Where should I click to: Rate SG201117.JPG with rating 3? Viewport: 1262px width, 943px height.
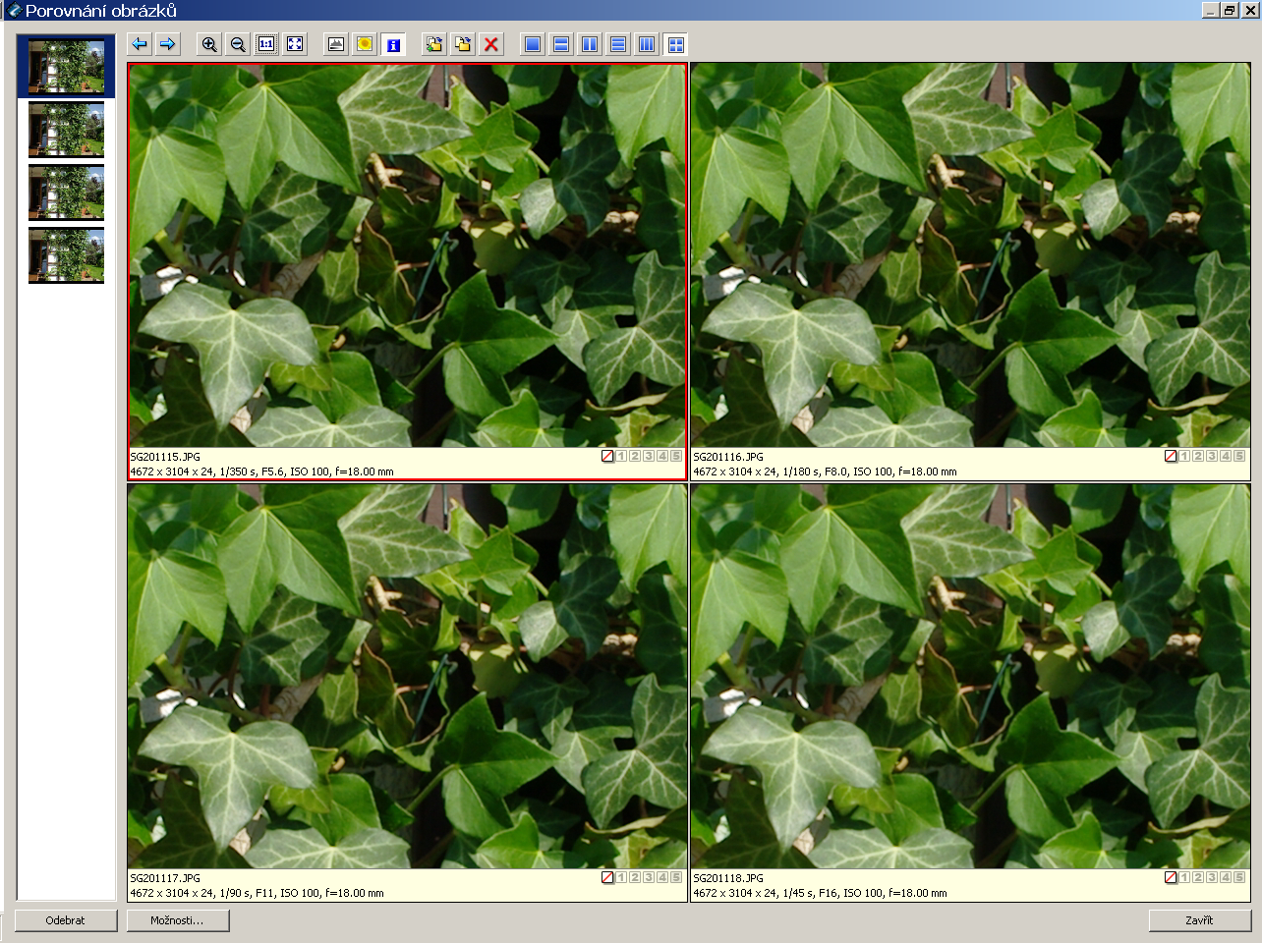click(649, 877)
